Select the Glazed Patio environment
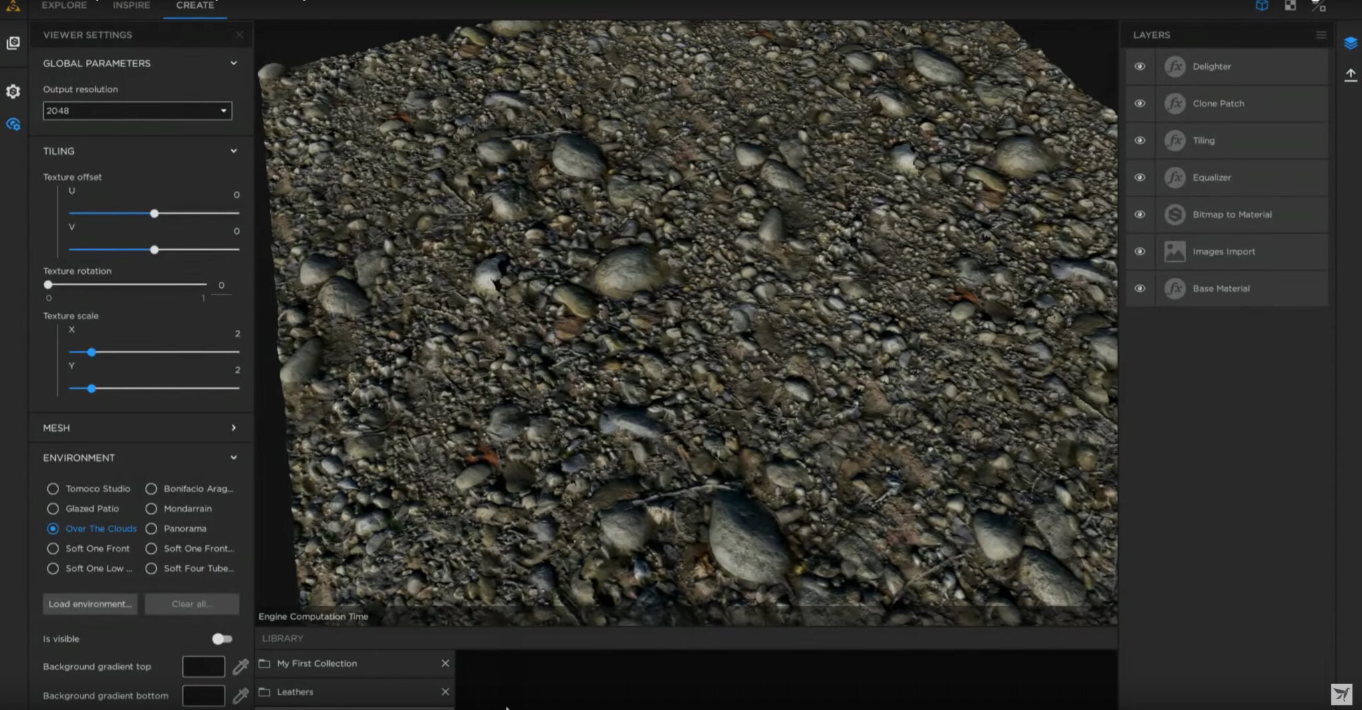Image resolution: width=1362 pixels, height=710 pixels. point(53,509)
